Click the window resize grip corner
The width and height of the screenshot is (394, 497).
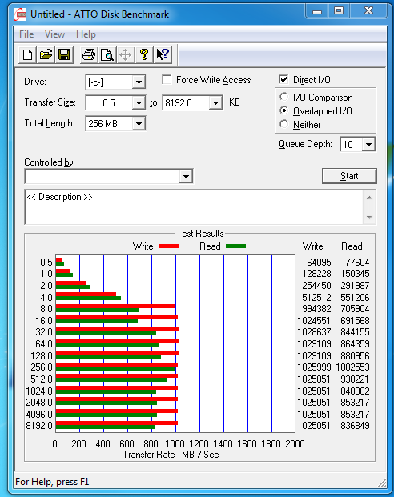(382, 483)
